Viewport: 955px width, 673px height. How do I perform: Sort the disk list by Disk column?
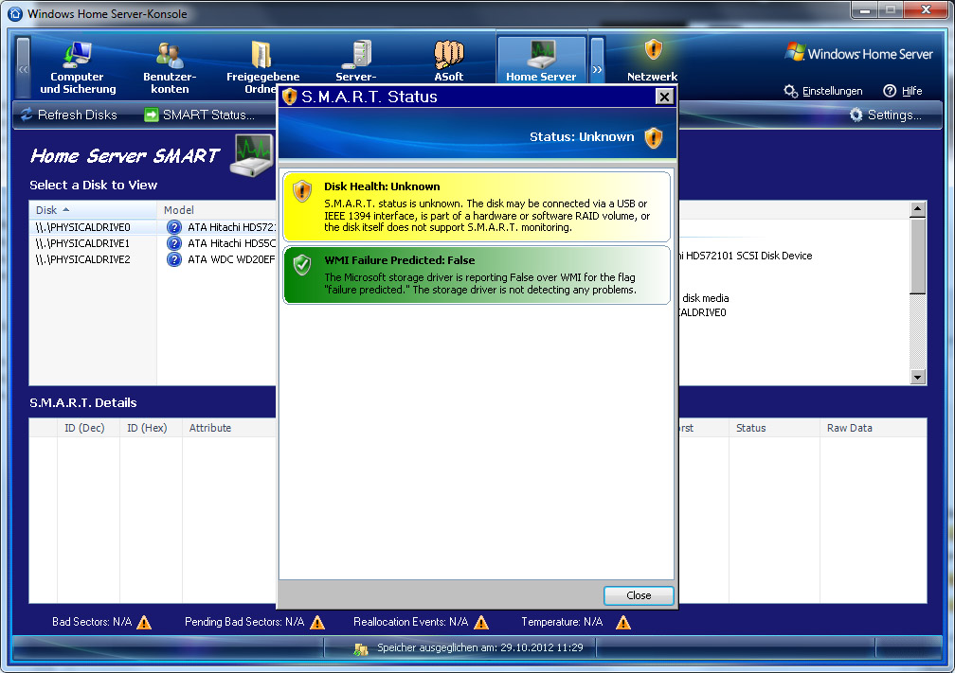(93, 210)
